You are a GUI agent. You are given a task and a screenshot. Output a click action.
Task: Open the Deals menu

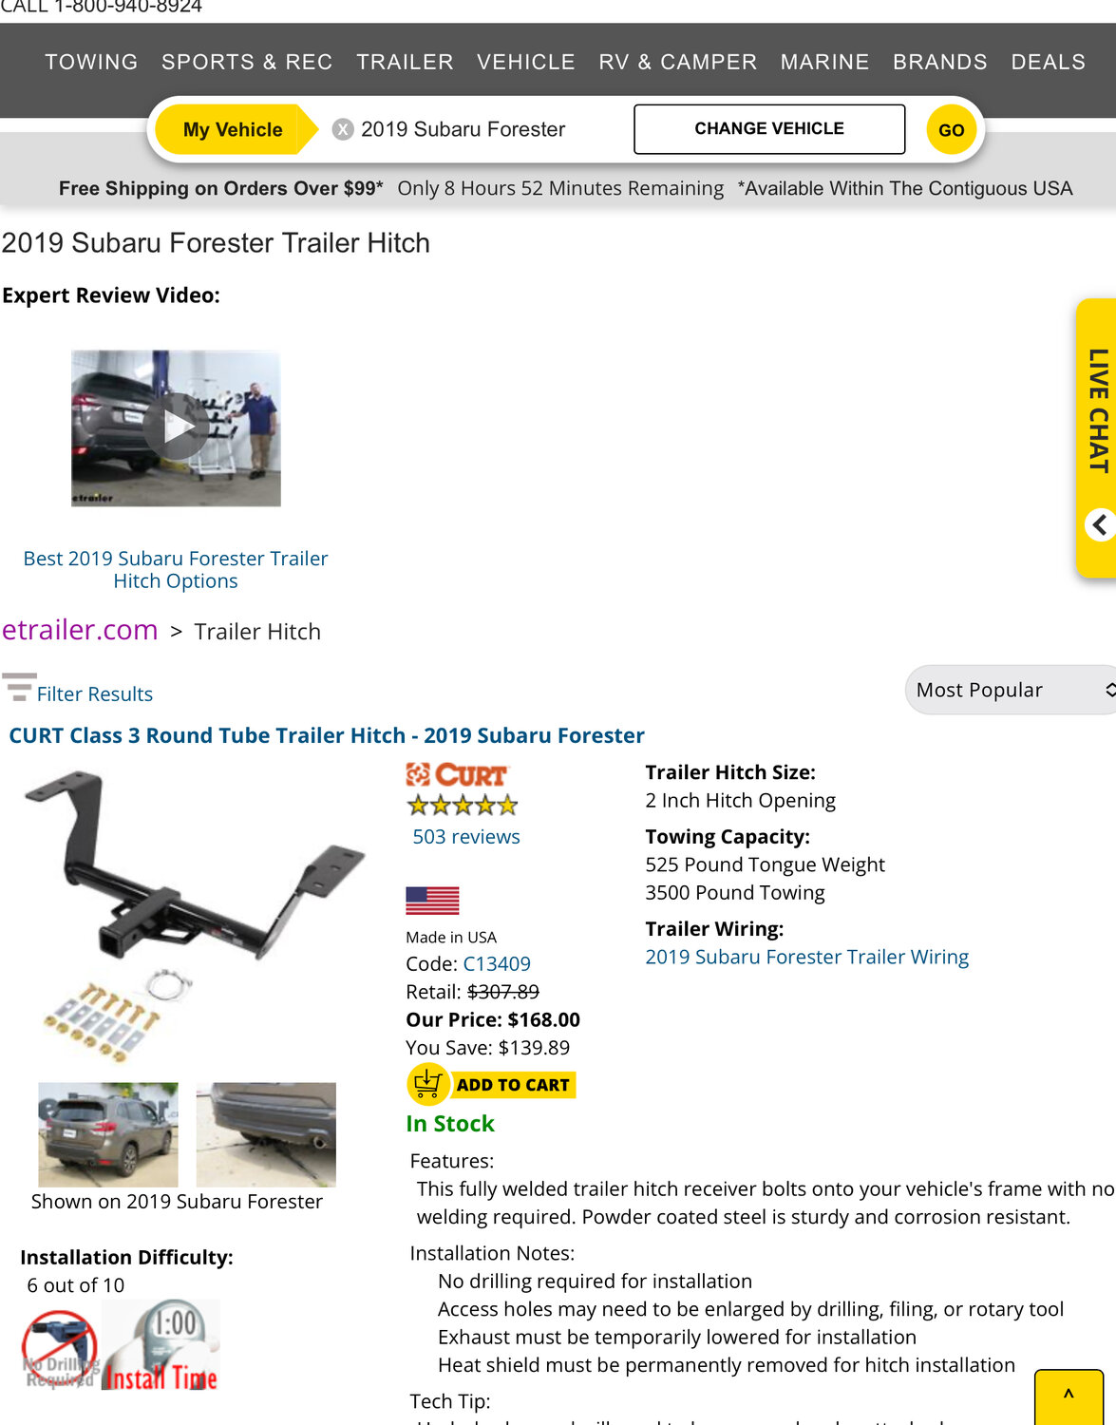click(1048, 62)
